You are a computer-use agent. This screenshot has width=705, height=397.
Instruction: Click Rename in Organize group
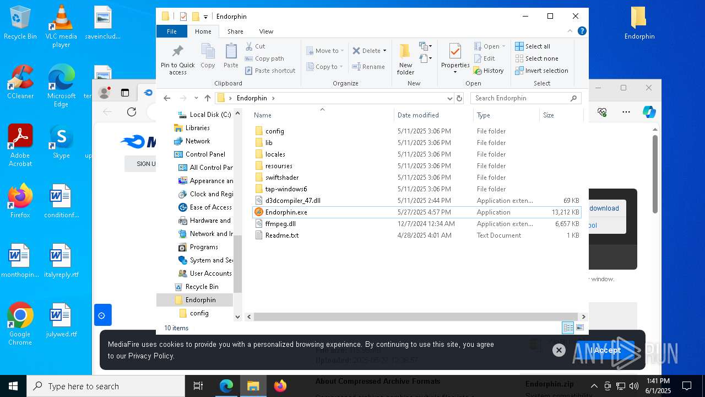368,67
